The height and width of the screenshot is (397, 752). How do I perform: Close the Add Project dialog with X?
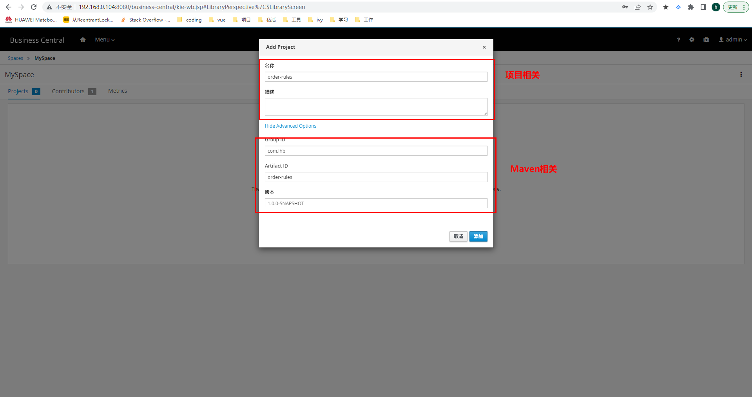coord(484,47)
